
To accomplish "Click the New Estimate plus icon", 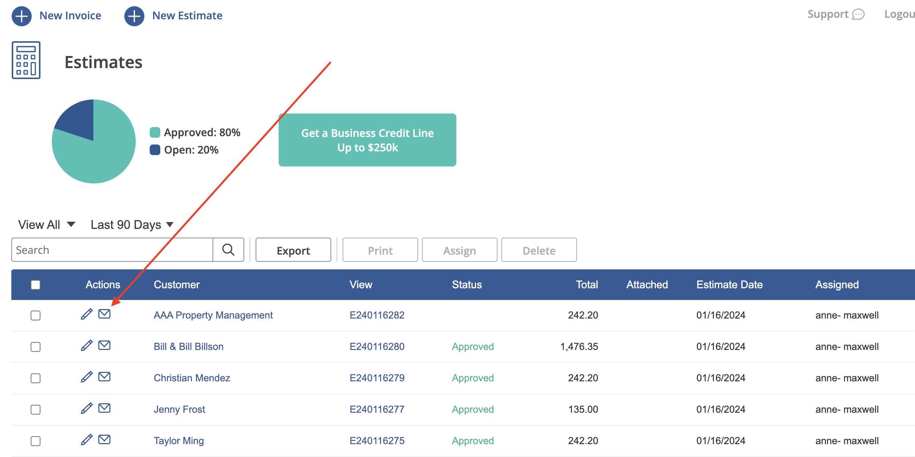I will 134,16.
